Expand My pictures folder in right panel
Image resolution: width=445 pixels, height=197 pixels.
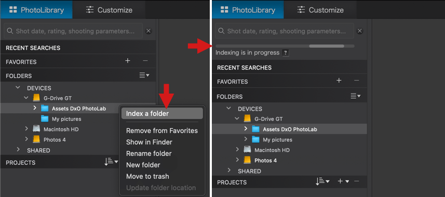246,139
